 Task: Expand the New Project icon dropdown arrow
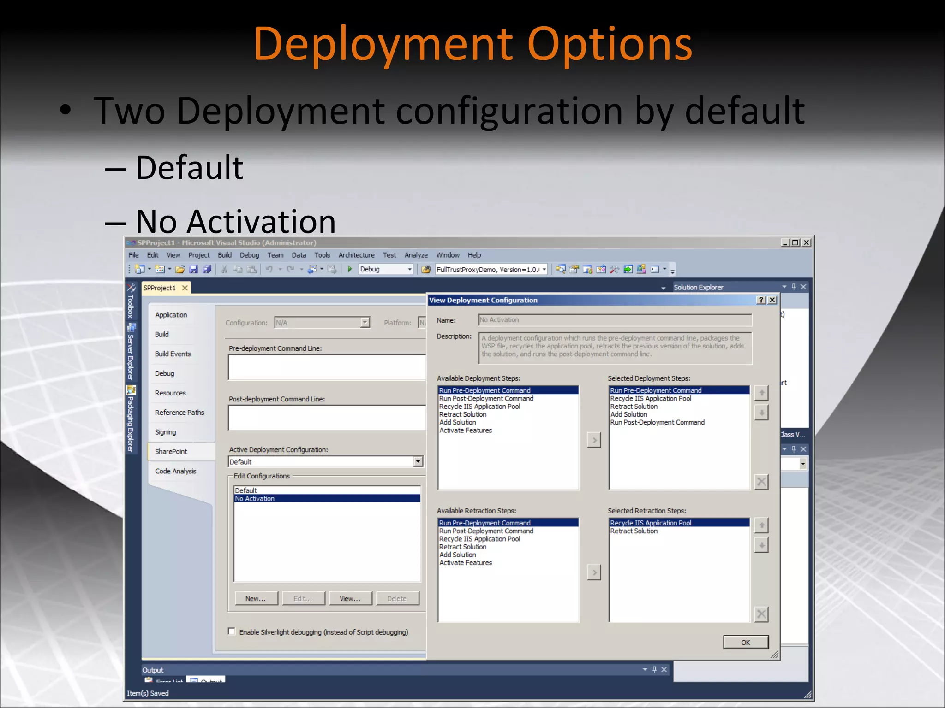(x=150, y=269)
